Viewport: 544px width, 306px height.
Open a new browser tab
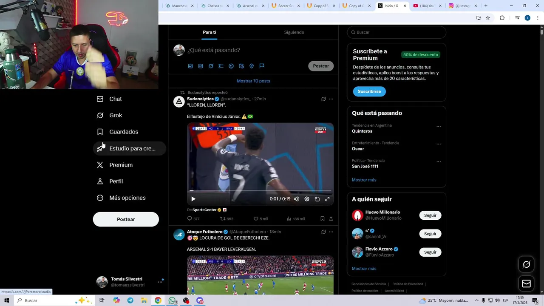click(x=486, y=6)
